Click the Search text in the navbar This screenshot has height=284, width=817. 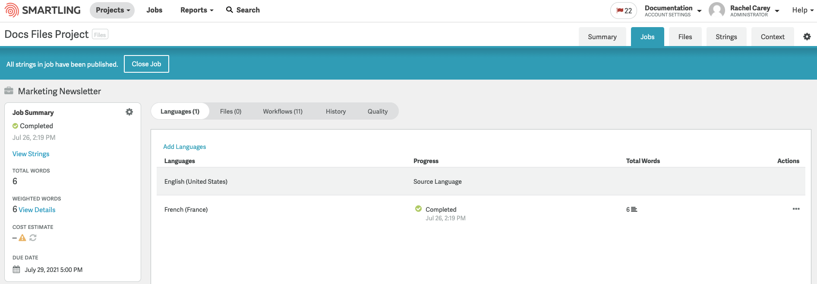[248, 10]
